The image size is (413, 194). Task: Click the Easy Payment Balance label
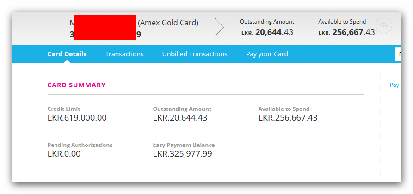tap(184, 145)
